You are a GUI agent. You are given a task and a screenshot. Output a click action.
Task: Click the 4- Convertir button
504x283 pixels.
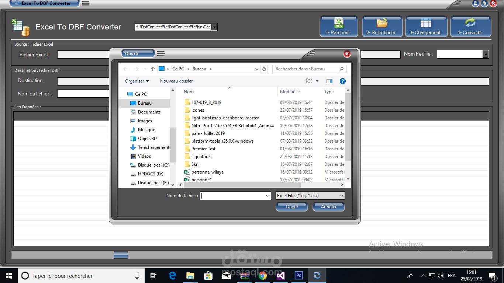tap(470, 27)
